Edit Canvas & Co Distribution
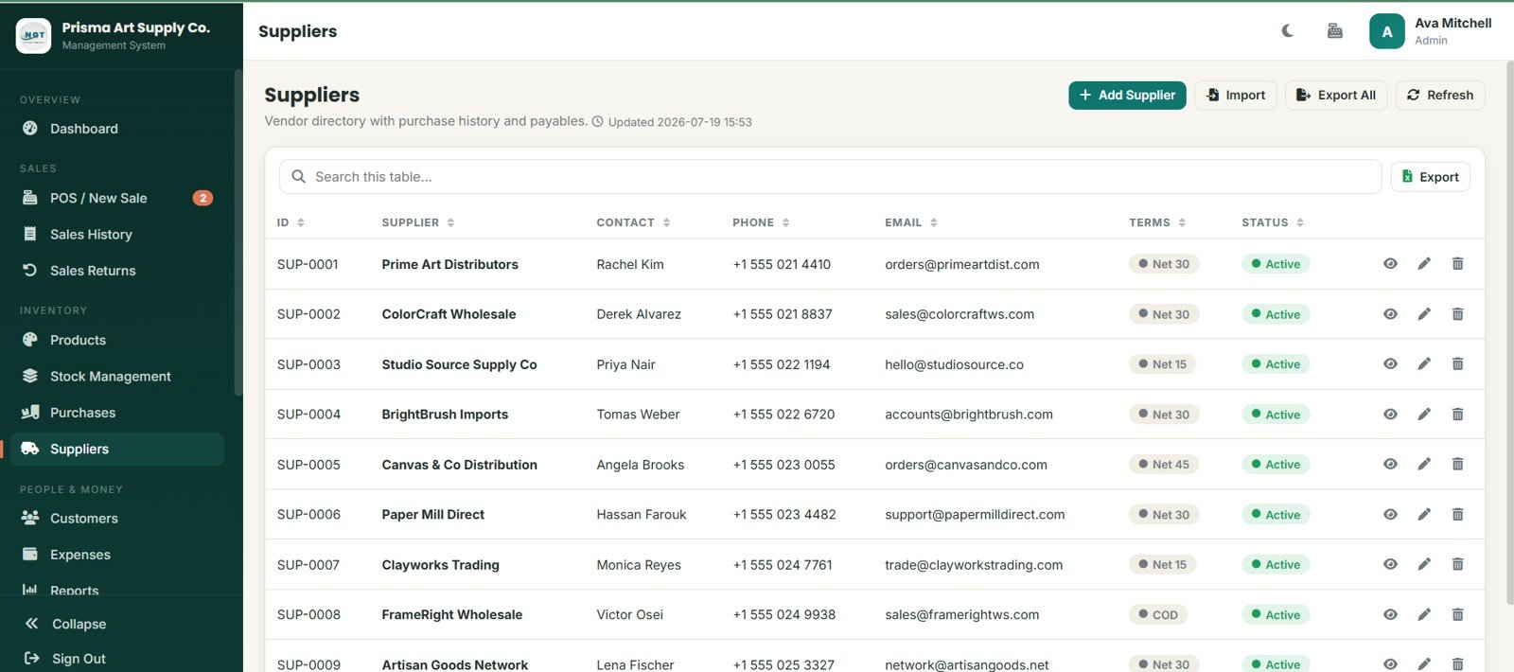The width and height of the screenshot is (1514, 672). pyautogui.click(x=1424, y=465)
